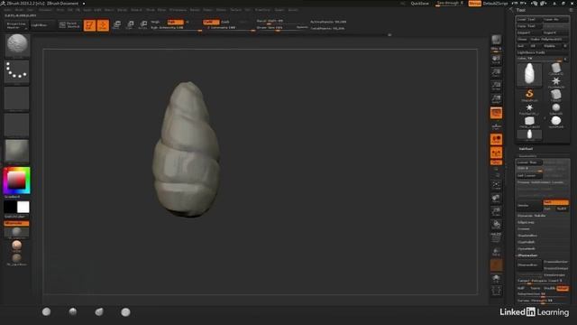The height and width of the screenshot is (325, 577).
Task: Toggle the orange Rgb channel button
Action: tap(175, 22)
